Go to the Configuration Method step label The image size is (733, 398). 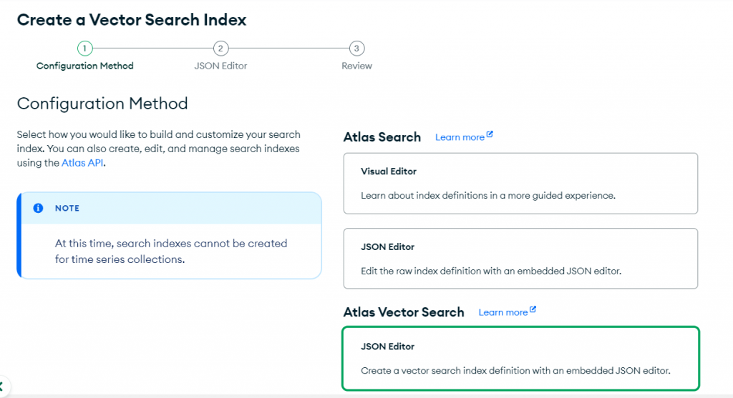pos(84,66)
